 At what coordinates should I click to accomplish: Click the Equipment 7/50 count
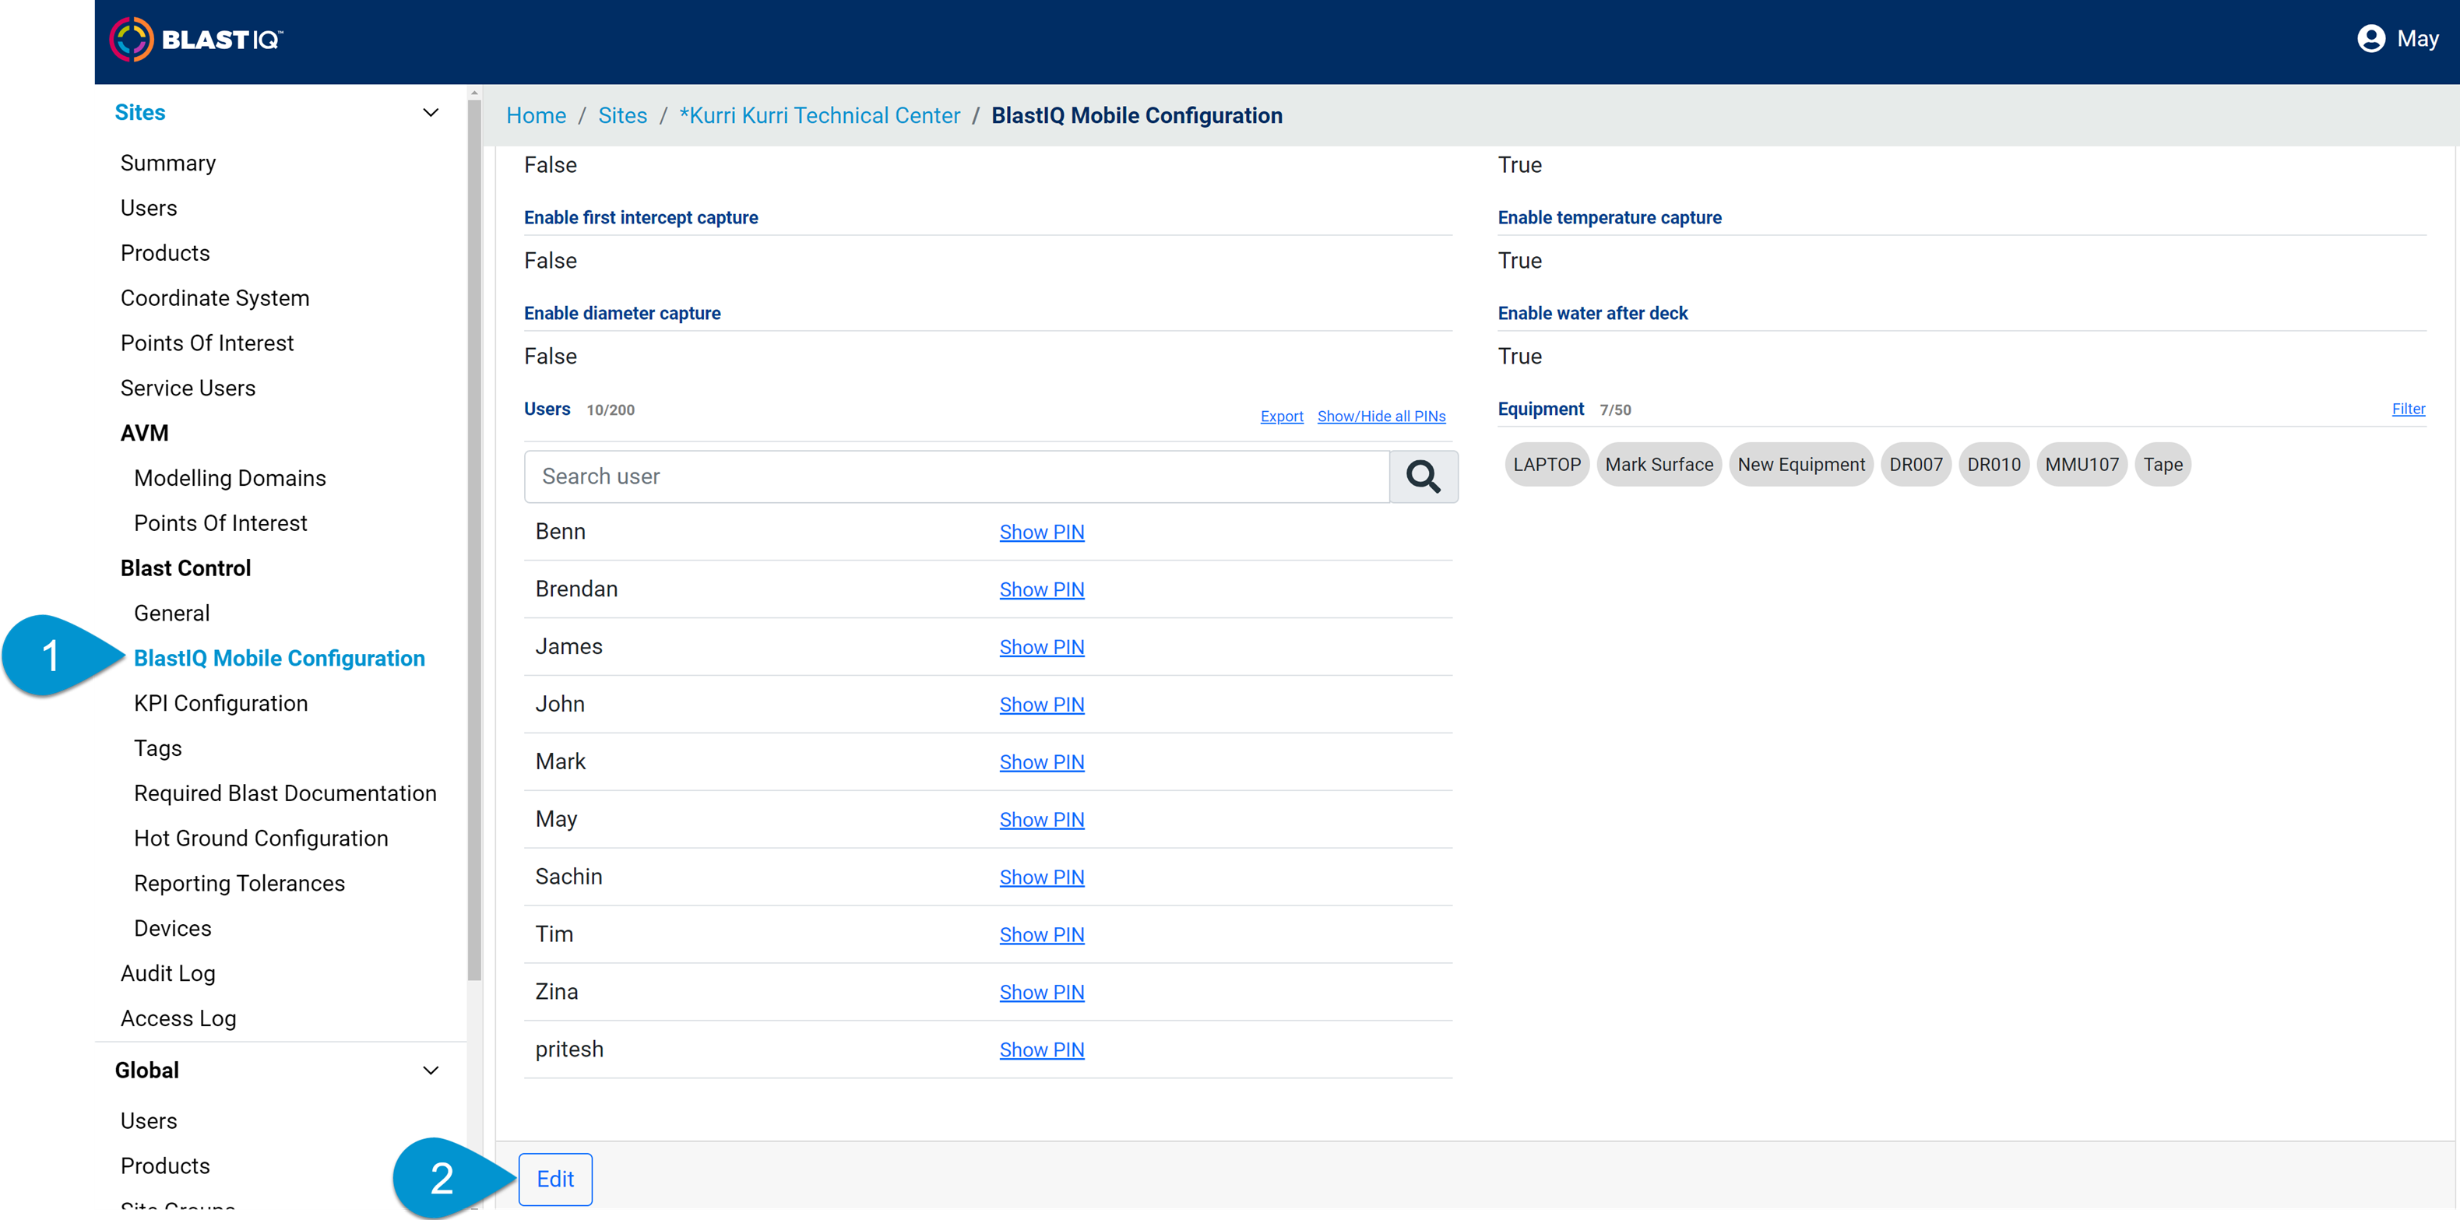(x=1616, y=410)
